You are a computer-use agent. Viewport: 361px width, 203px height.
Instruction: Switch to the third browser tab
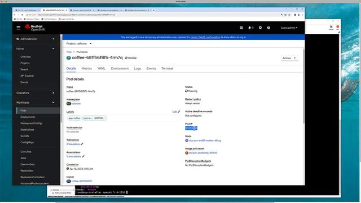coord(82,10)
